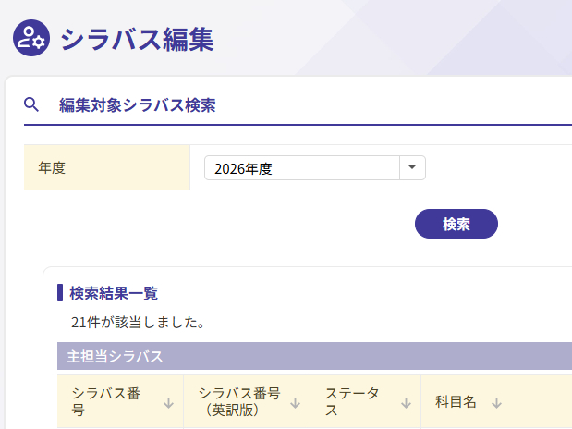Image resolution: width=572 pixels, height=429 pixels.
Task: Click the syllabus edit gear icon
Action: click(x=30, y=38)
